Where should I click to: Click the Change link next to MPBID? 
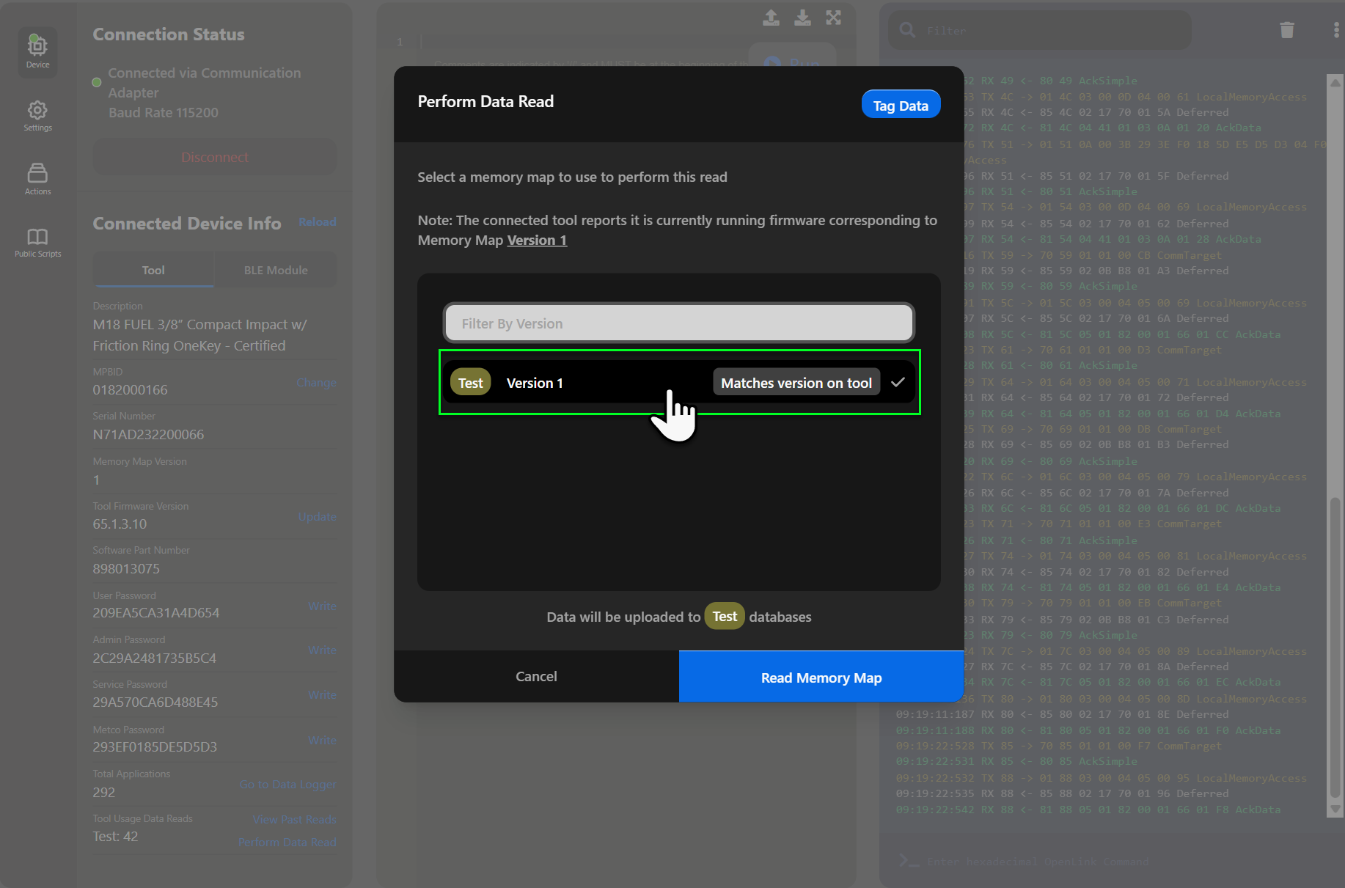316,383
